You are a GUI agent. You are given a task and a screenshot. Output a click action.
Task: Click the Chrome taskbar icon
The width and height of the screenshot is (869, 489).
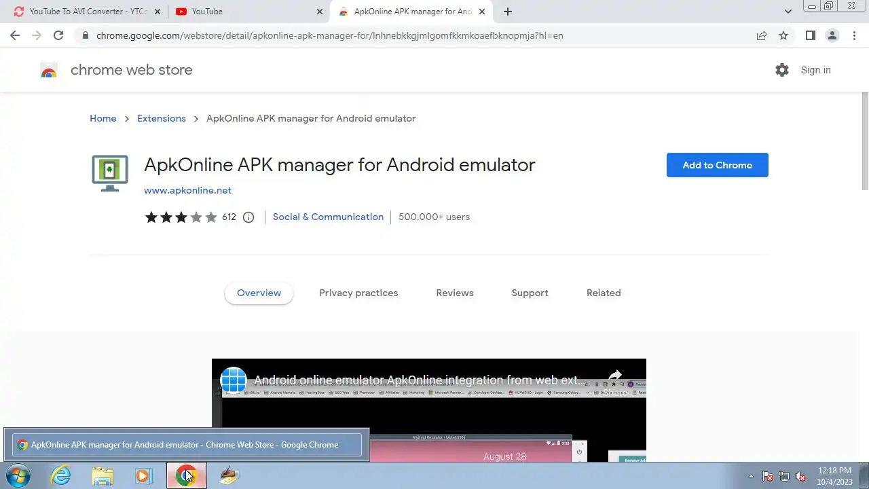(x=187, y=476)
